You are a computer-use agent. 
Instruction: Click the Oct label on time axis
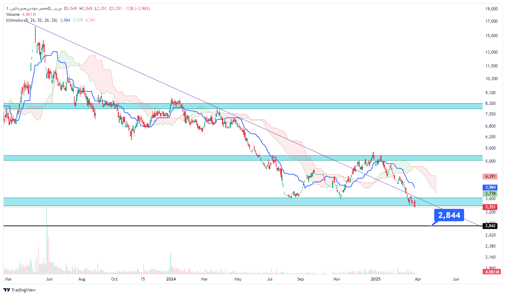click(114, 279)
